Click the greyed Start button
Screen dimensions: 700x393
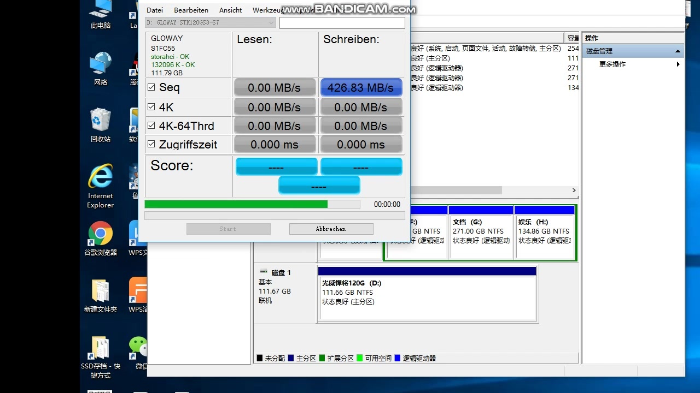click(228, 229)
